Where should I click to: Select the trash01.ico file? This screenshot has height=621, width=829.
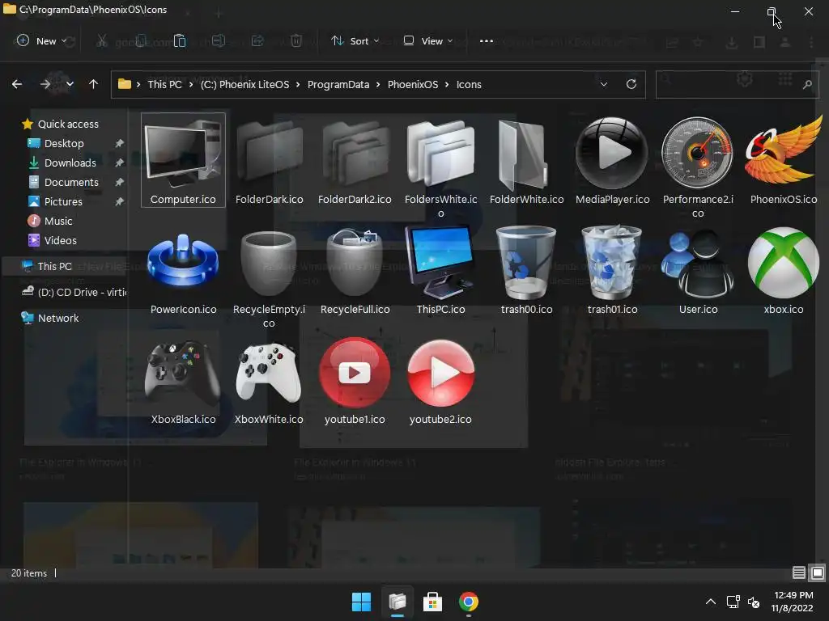(x=612, y=272)
